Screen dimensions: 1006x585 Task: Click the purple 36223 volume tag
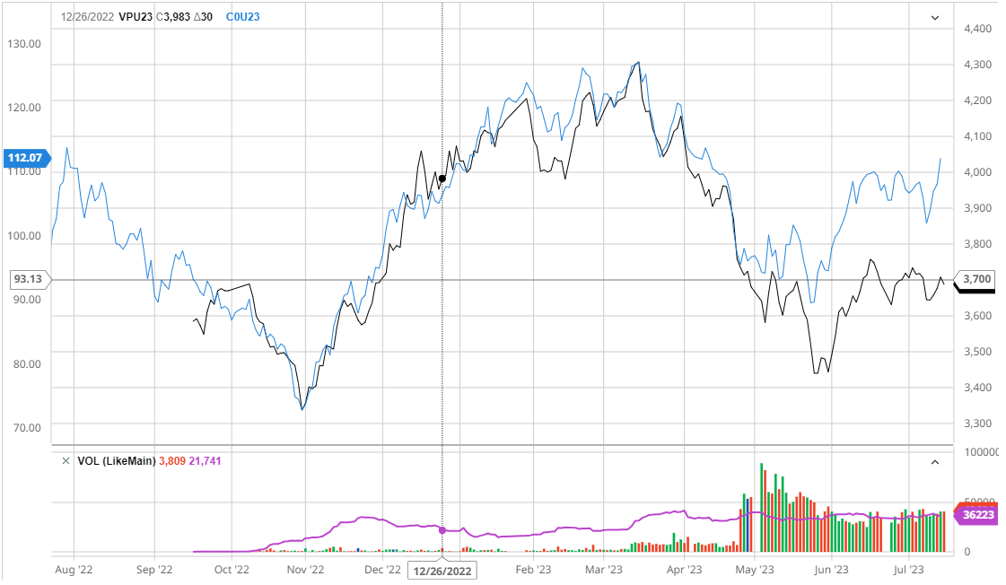pos(976,515)
